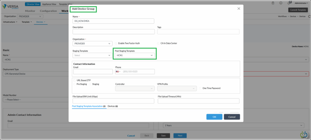
Task: Click the notification bell icon
Action: 289,3
